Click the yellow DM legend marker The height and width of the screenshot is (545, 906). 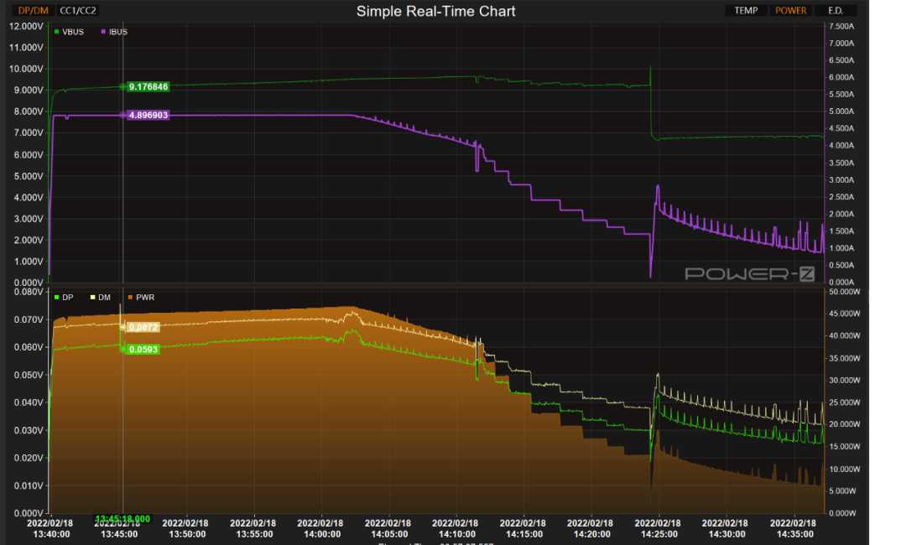92,297
